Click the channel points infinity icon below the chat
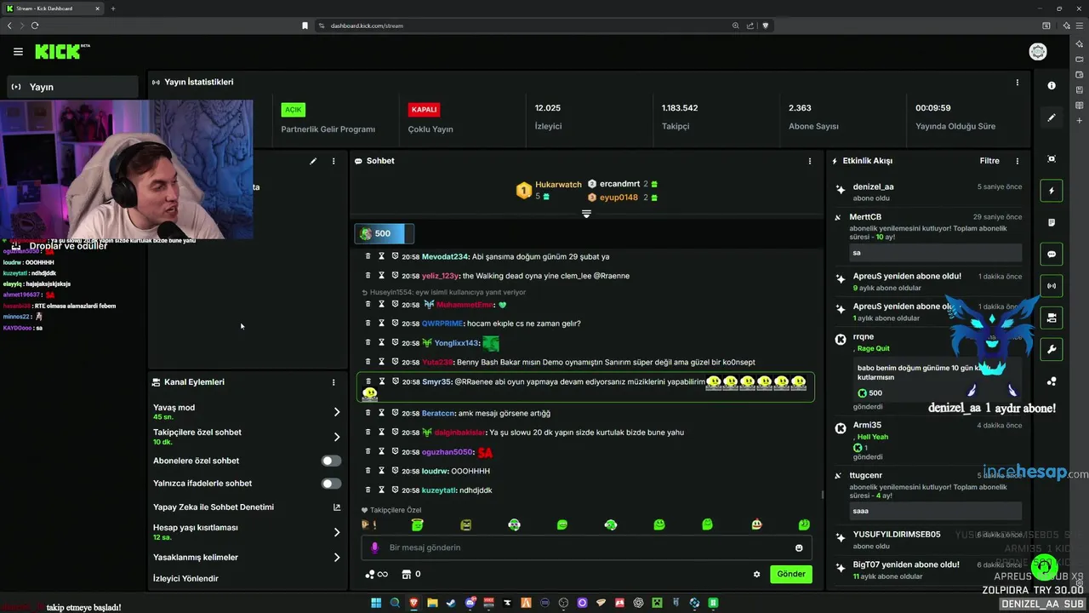The width and height of the screenshot is (1089, 613). point(377,574)
